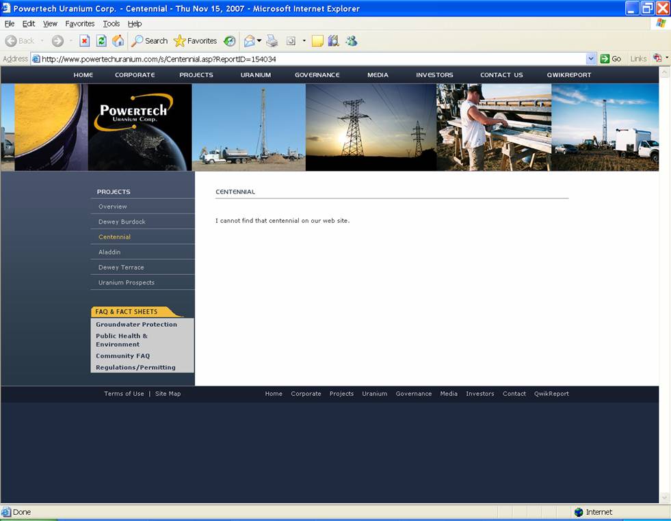Open Favorites star toolbar button
The width and height of the screenshot is (671, 521).
196,41
